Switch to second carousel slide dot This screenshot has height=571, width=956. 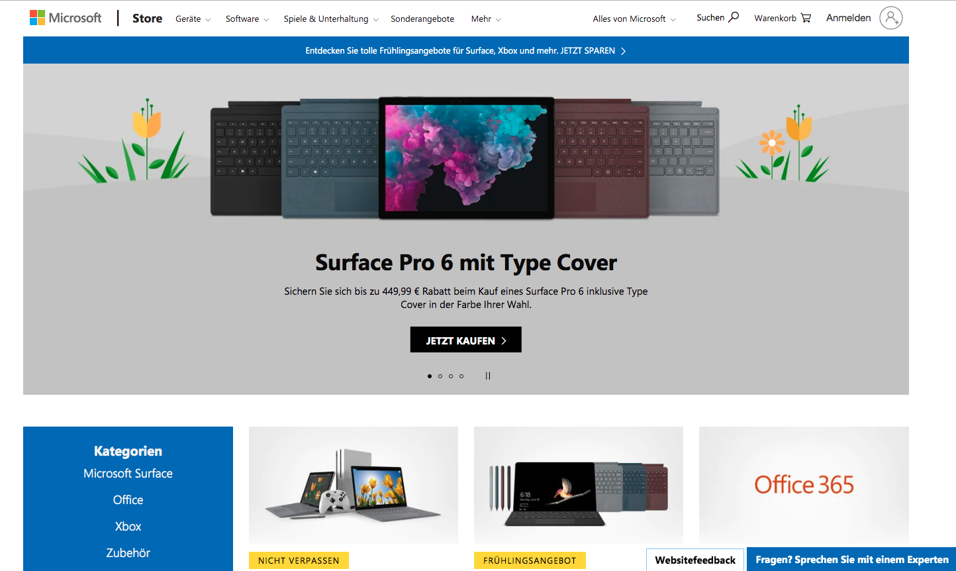(x=440, y=376)
